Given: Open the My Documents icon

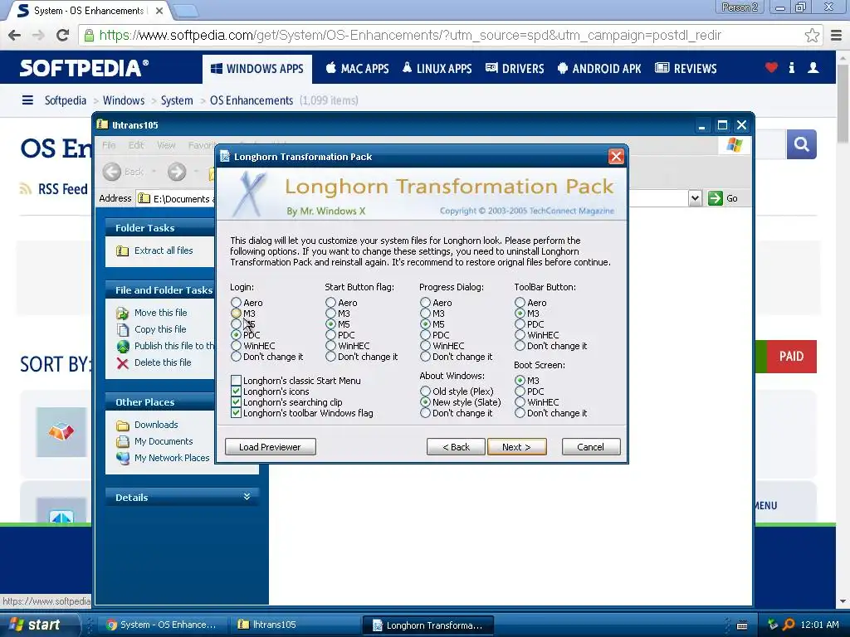Looking at the screenshot, I should (x=123, y=441).
